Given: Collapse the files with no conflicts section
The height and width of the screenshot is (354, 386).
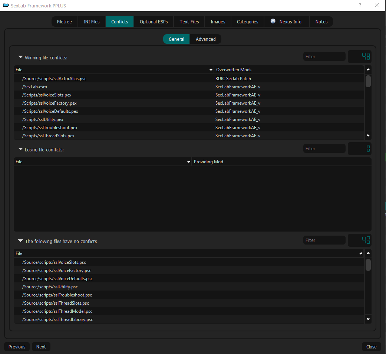Looking at the screenshot, I should [21, 241].
